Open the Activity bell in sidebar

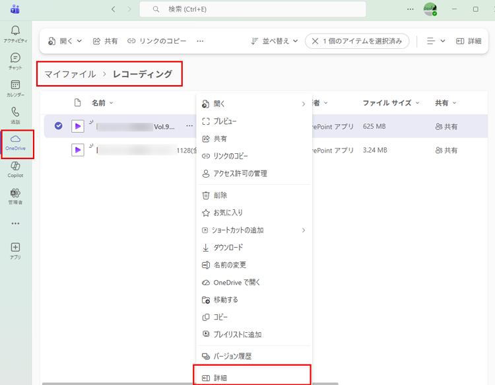(15, 34)
